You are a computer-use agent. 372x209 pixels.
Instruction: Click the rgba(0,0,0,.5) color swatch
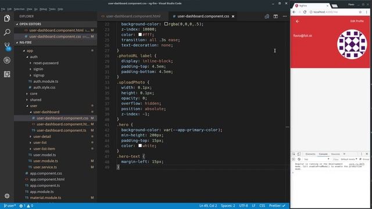click(166, 24)
